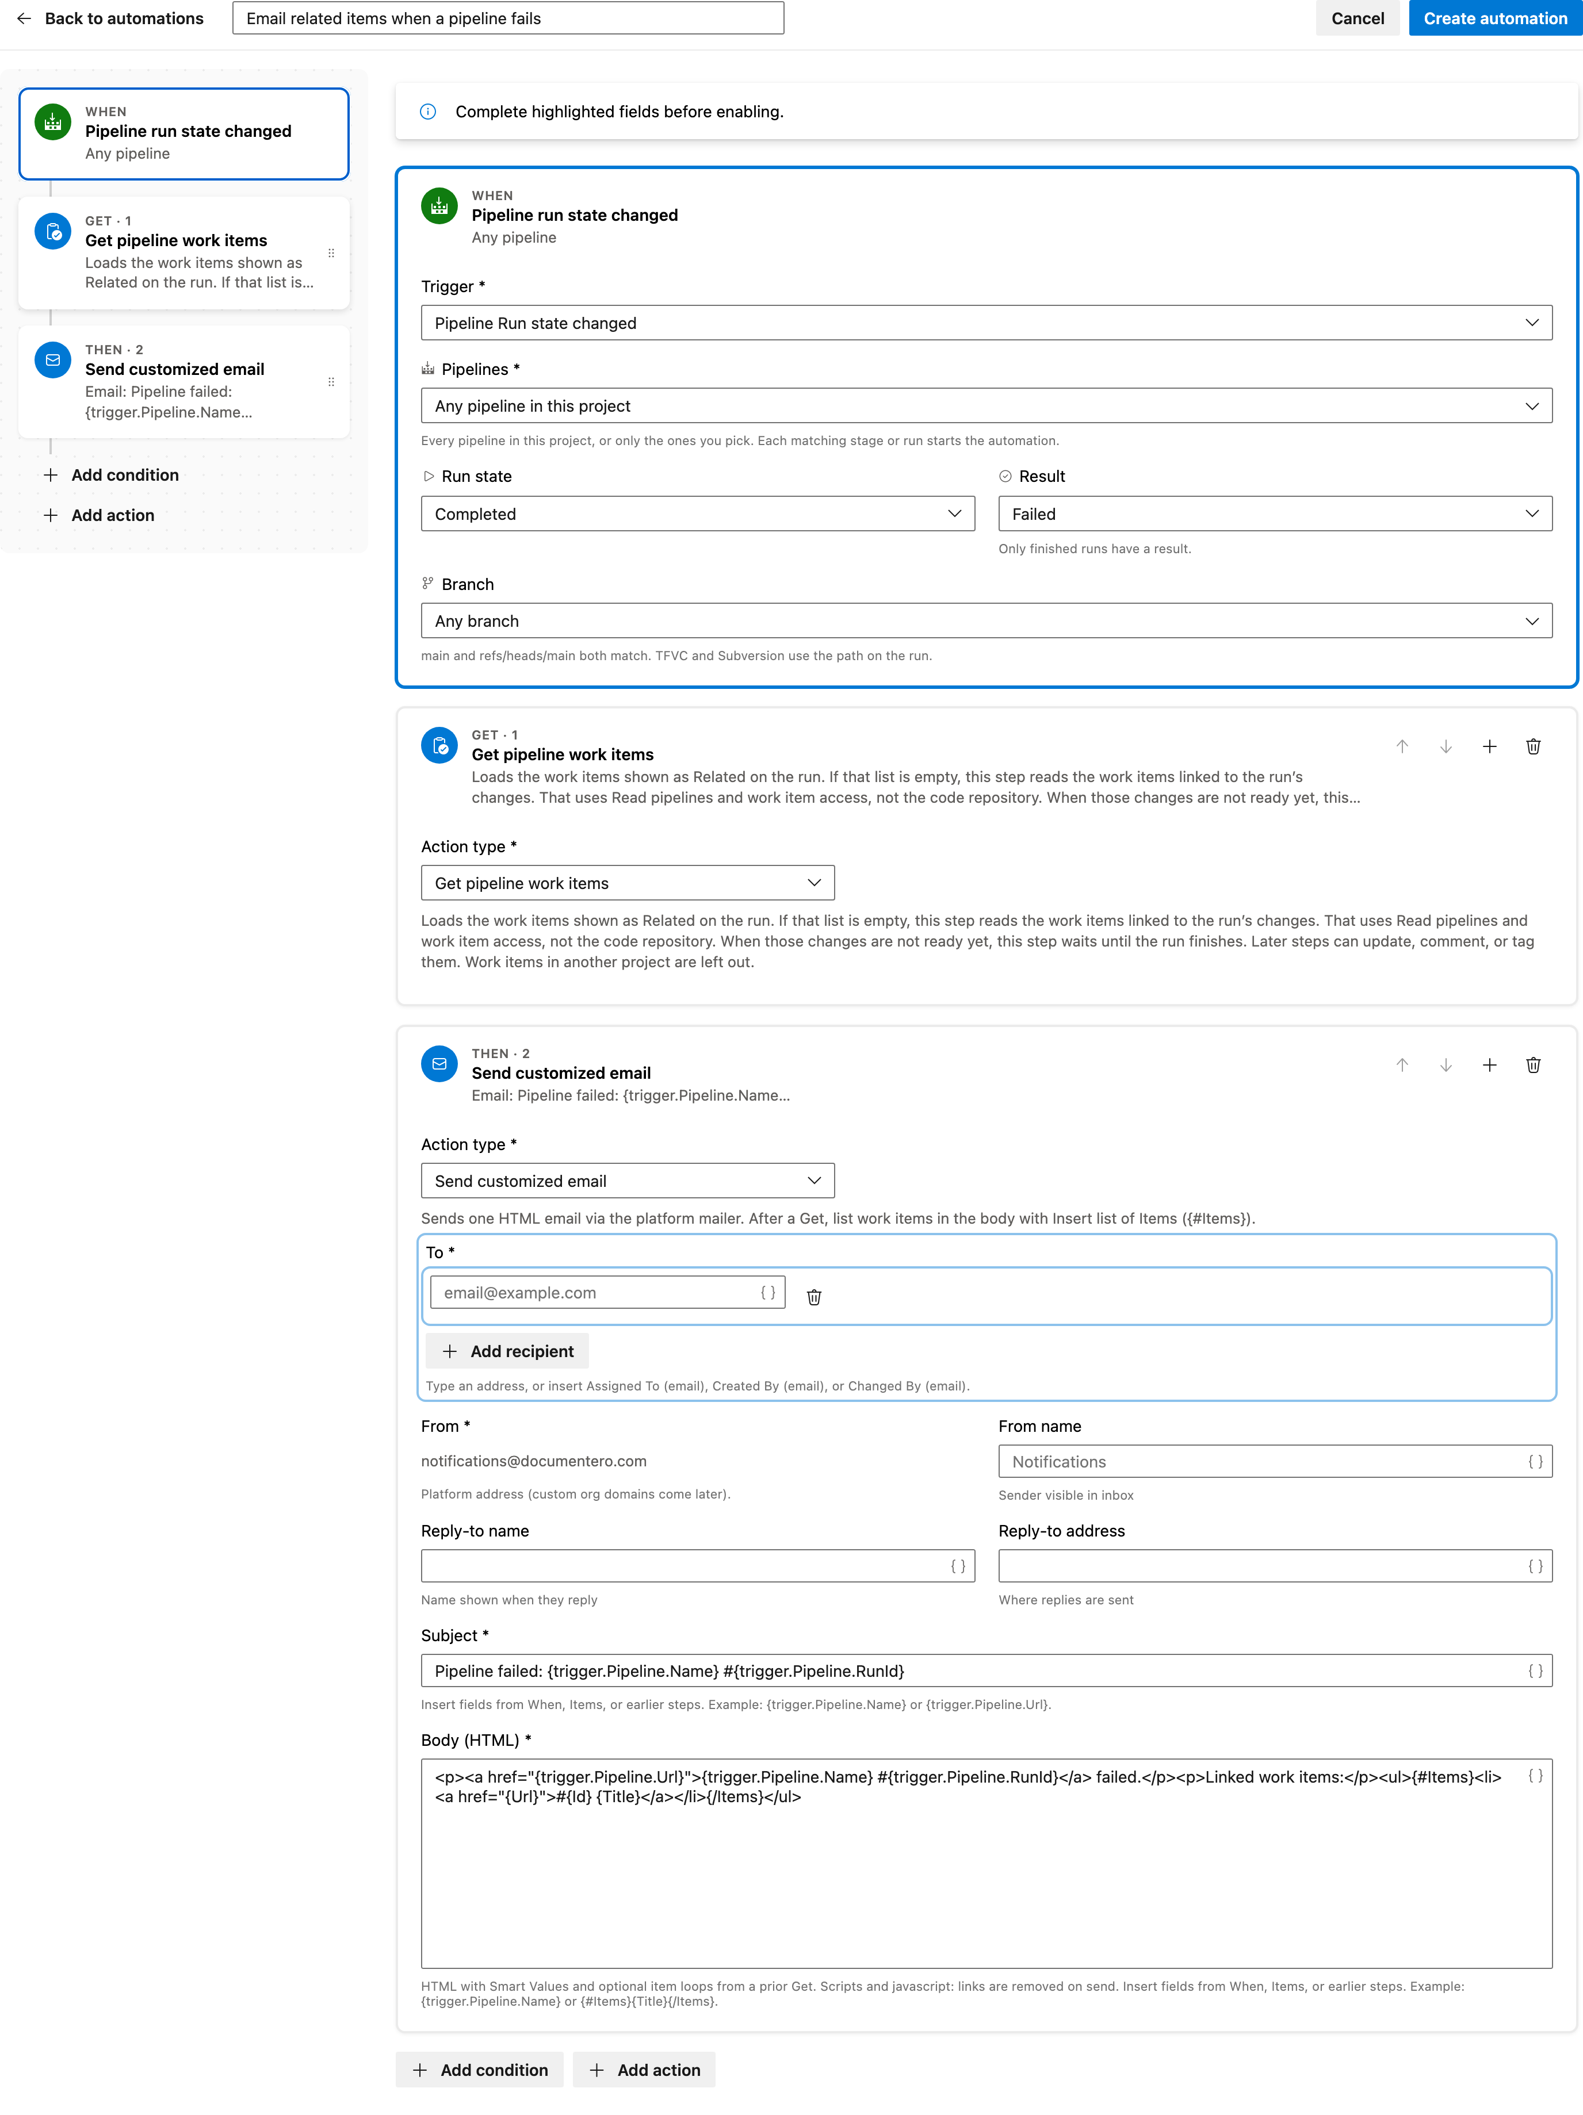The height and width of the screenshot is (2115, 1583).
Task: Click Add action at the bottom
Action: click(644, 2070)
